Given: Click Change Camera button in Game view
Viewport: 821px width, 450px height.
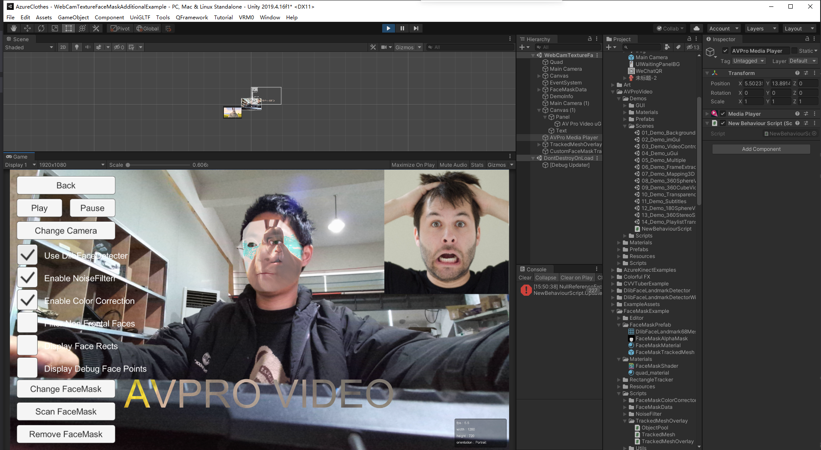Looking at the screenshot, I should 66,231.
